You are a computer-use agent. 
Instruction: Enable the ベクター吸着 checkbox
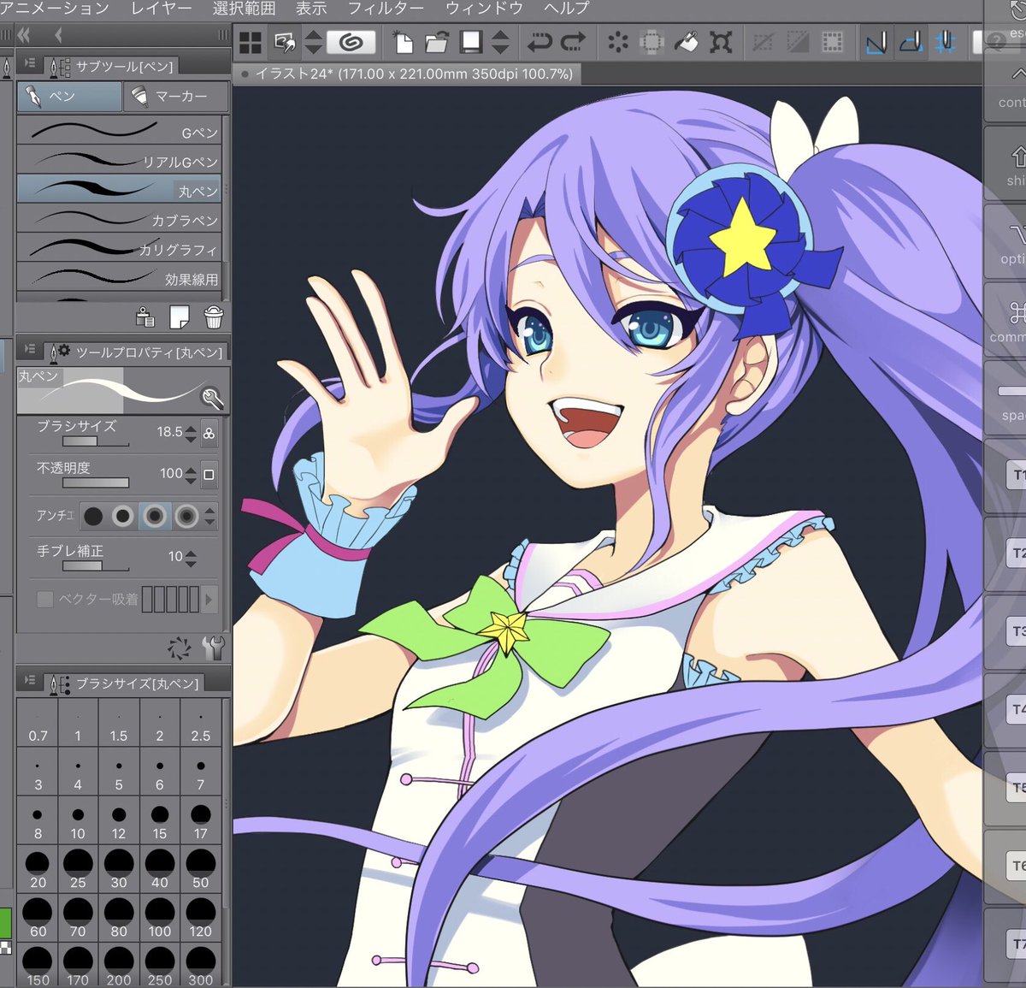click(45, 599)
